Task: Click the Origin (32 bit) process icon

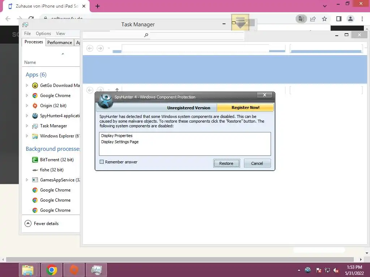Action: pyautogui.click(x=35, y=106)
